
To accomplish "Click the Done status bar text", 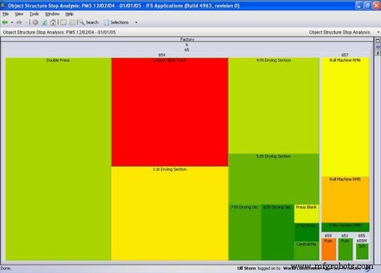I will point(6,268).
